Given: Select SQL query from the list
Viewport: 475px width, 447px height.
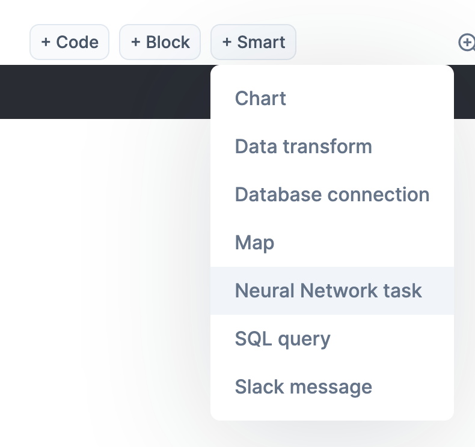Looking at the screenshot, I should click(x=283, y=339).
